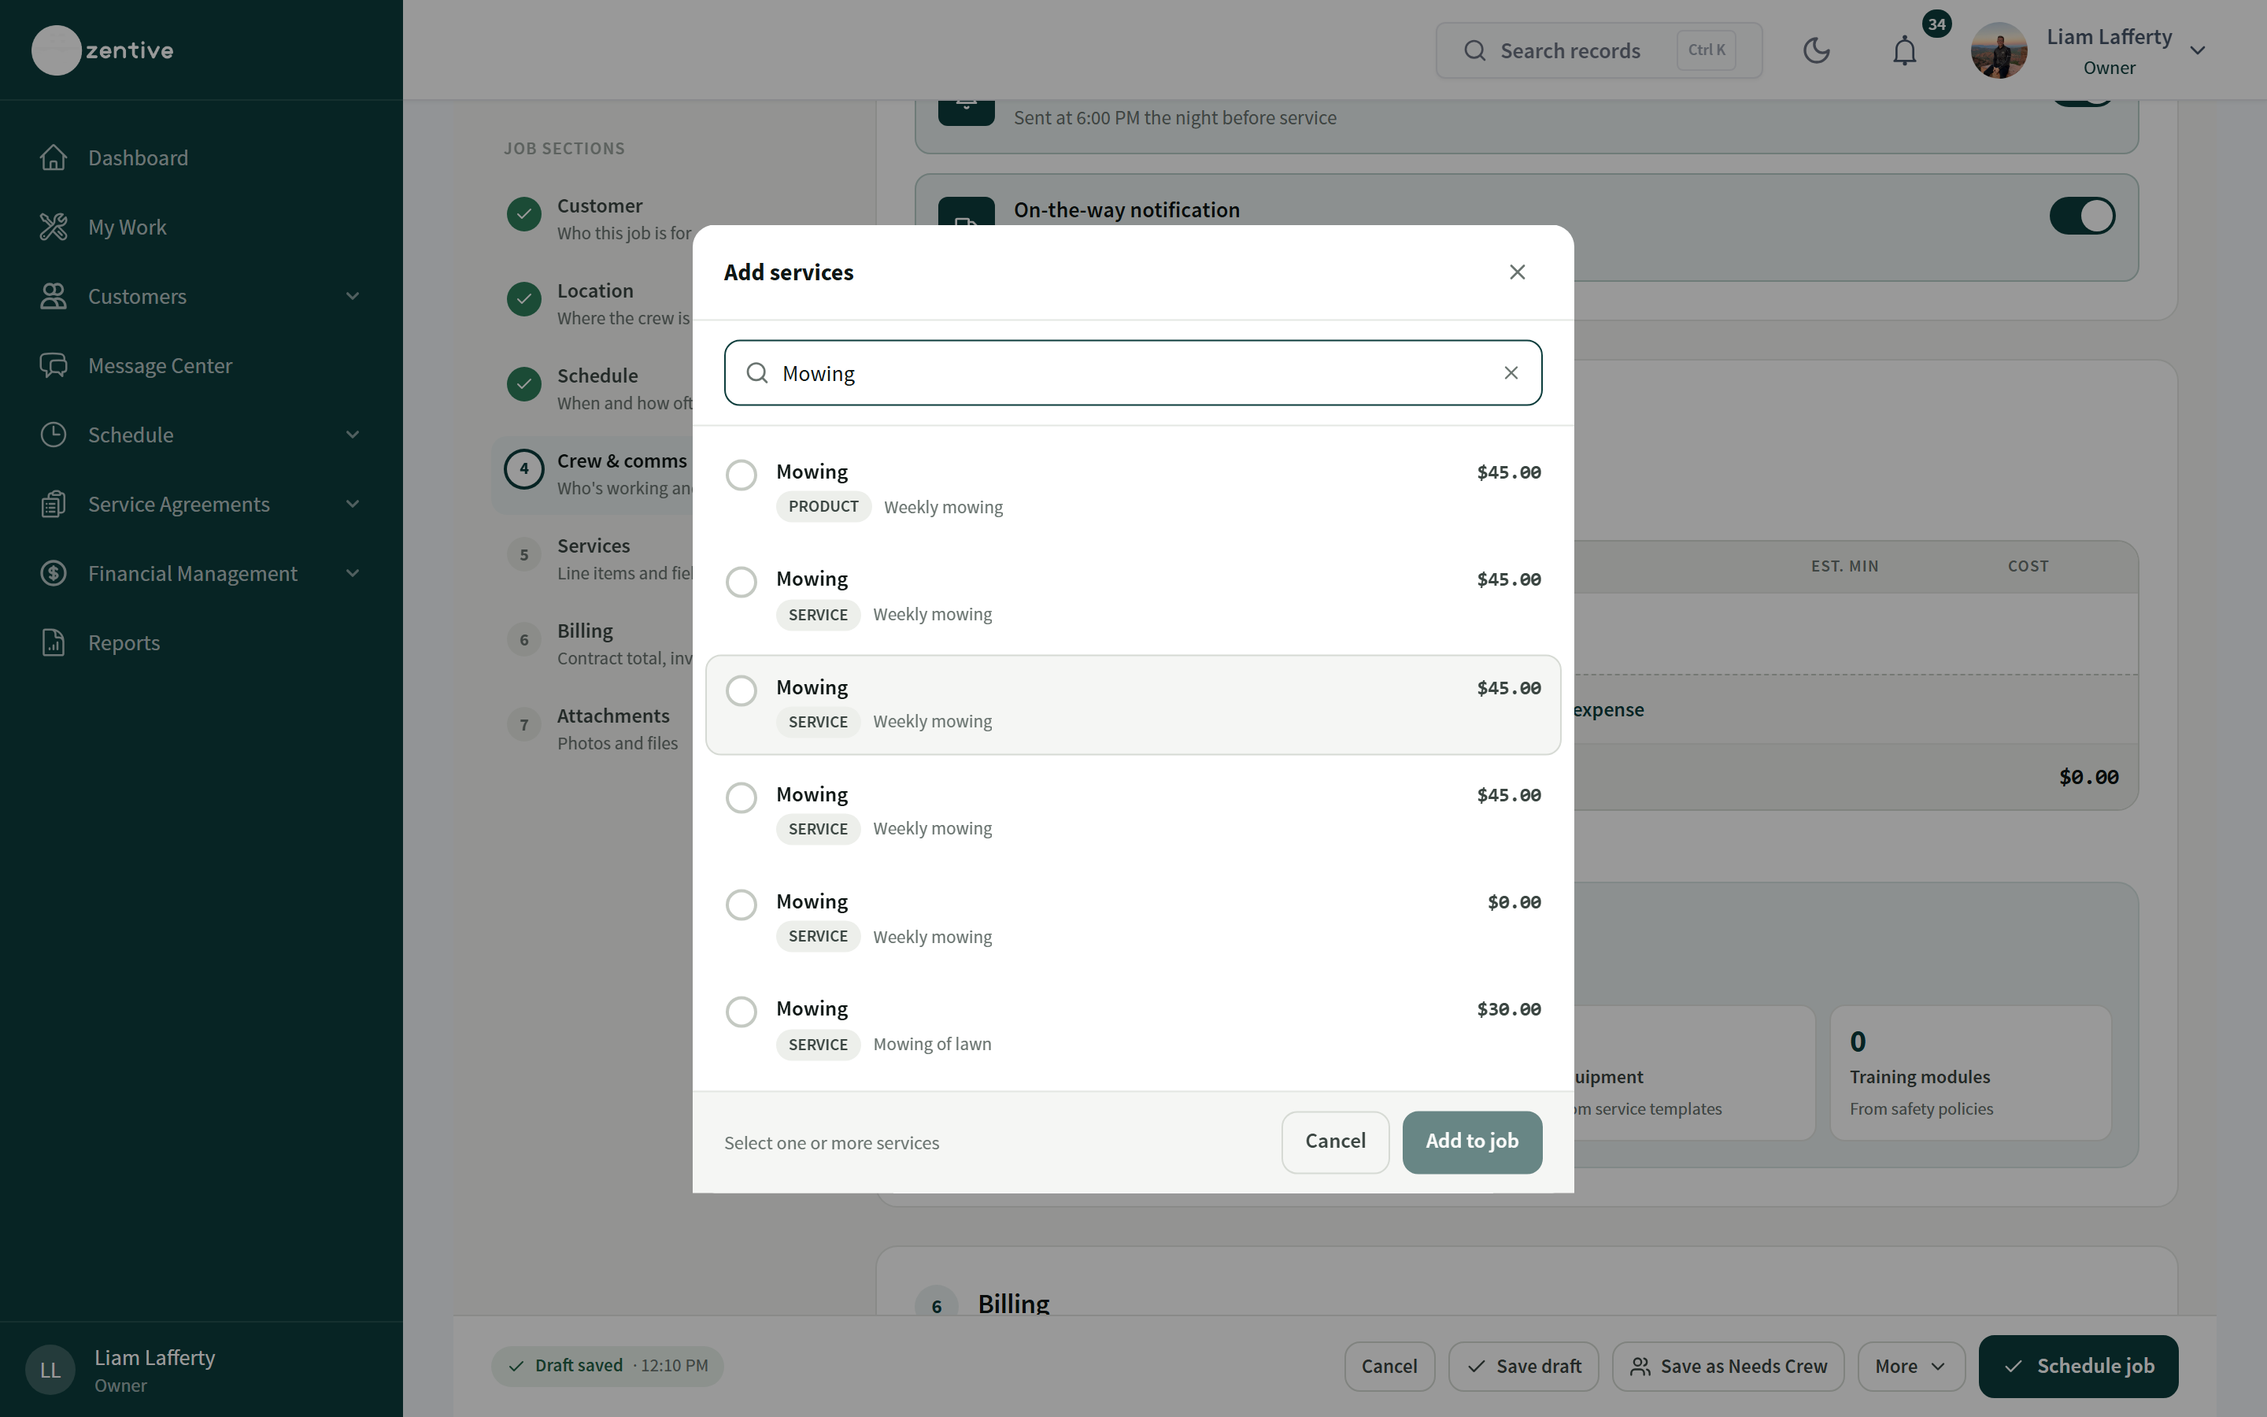Click the Crew & comms step 4 icon
The height and width of the screenshot is (1417, 2267).
point(523,469)
